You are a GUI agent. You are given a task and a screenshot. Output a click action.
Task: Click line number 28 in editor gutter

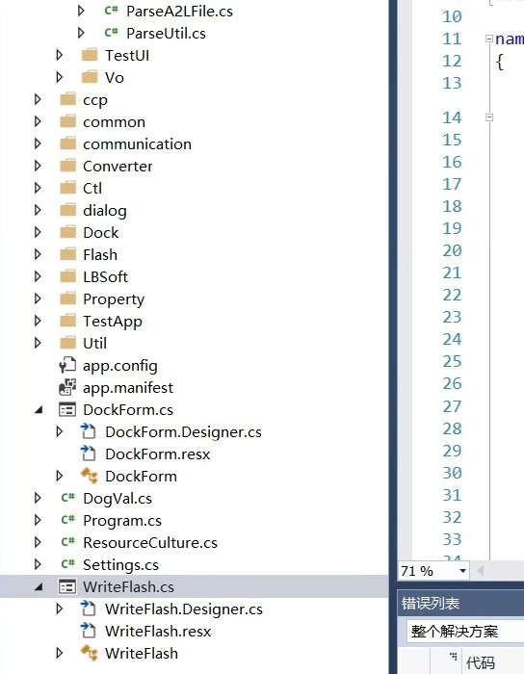tap(452, 428)
